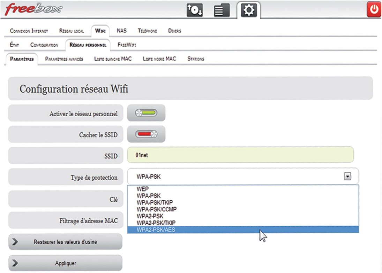Choose WPA2-PSK/AES from the list

point(156,229)
